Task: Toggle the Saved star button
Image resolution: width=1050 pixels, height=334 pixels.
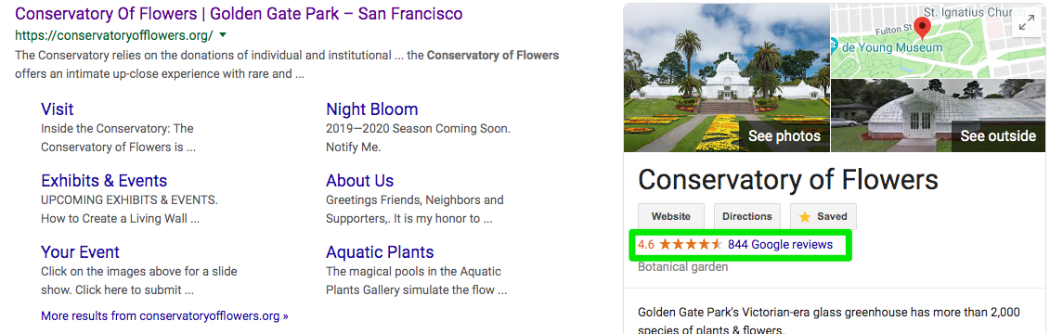Action: click(x=823, y=216)
